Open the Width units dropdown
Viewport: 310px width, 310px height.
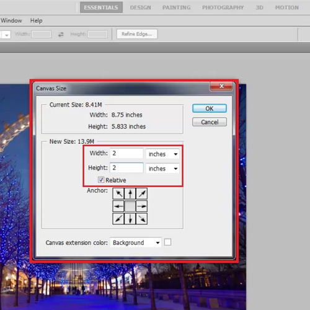point(162,154)
